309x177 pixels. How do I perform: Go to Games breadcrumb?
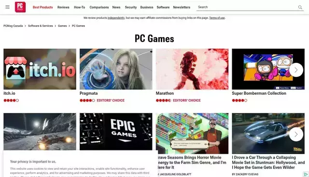click(62, 26)
